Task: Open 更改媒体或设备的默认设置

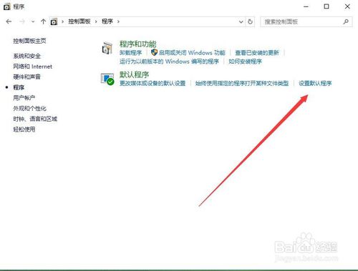Action: point(153,84)
